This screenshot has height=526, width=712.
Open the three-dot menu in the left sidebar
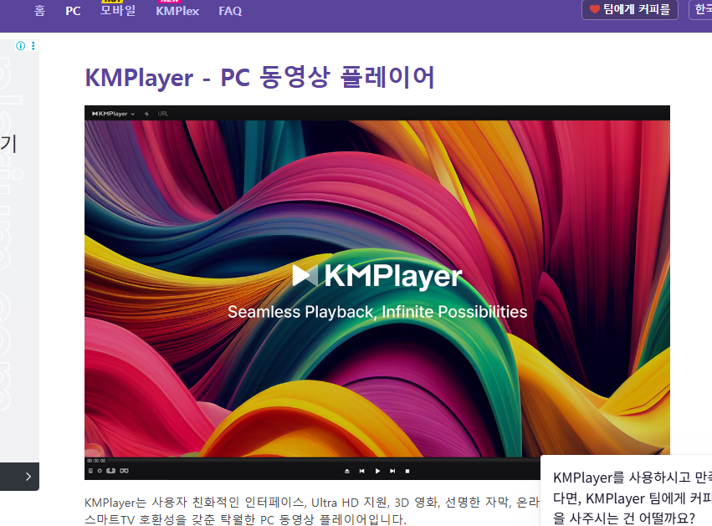pyautogui.click(x=33, y=45)
